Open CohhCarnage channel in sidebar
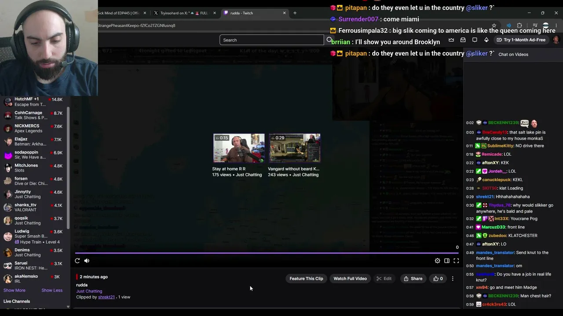 33,115
